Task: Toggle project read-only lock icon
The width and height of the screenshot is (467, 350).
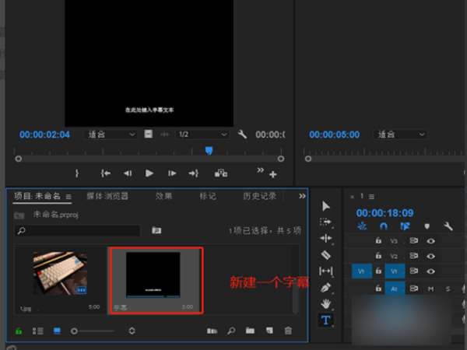Action: pos(19,331)
